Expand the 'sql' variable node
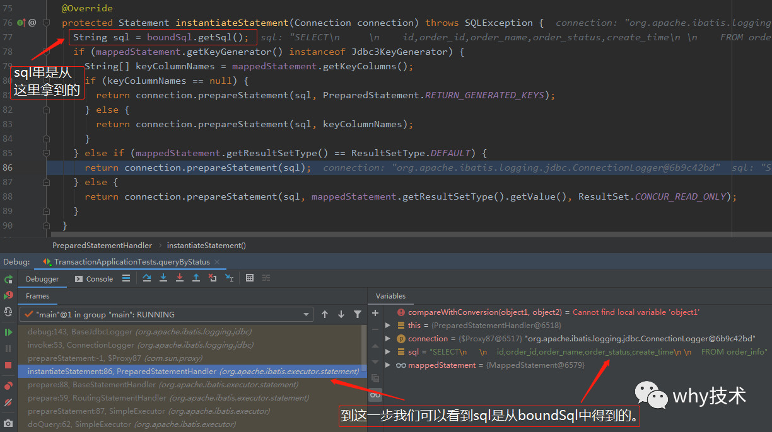Screen dimensions: 772x432 pyautogui.click(x=388, y=352)
